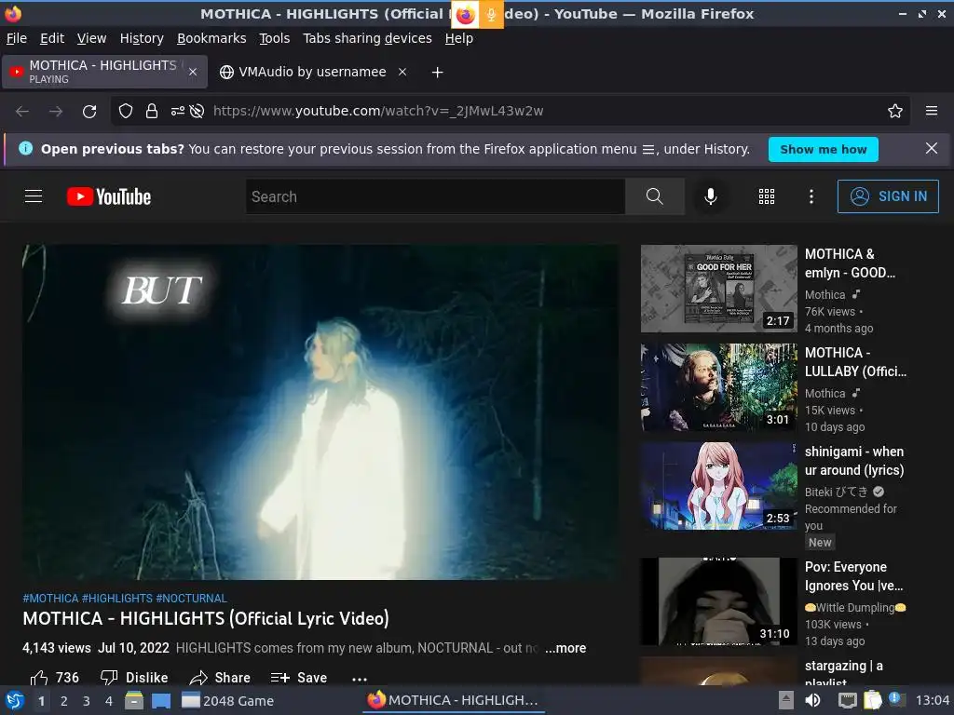954x715 pixels.
Task: Switch to virtual desktop 2
Action: (64, 701)
